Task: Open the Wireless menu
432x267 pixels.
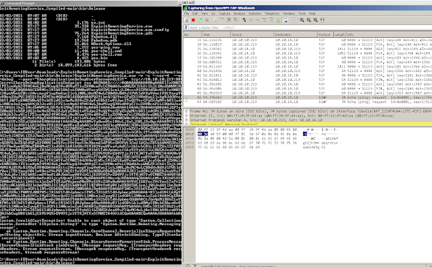Action: (x=289, y=13)
